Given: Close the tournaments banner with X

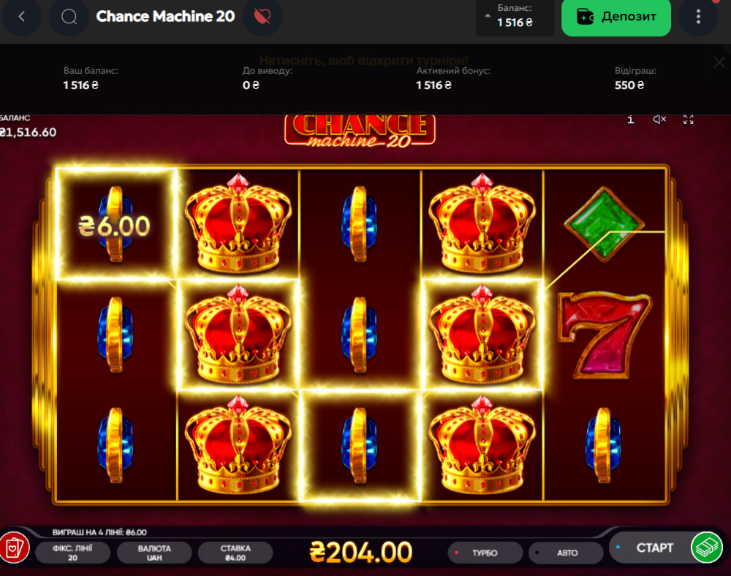Looking at the screenshot, I should tap(719, 62).
